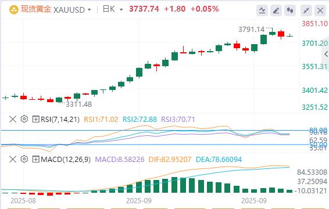Viewport: 329px width, 209px height.
Task: Select the drawing pencil tool icon
Action: coord(276,10)
